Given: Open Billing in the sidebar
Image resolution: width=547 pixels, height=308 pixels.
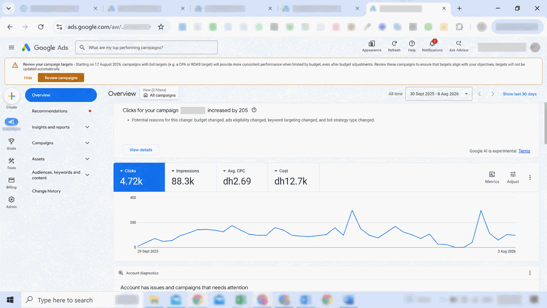Looking at the screenshot, I should pyautogui.click(x=11, y=183).
